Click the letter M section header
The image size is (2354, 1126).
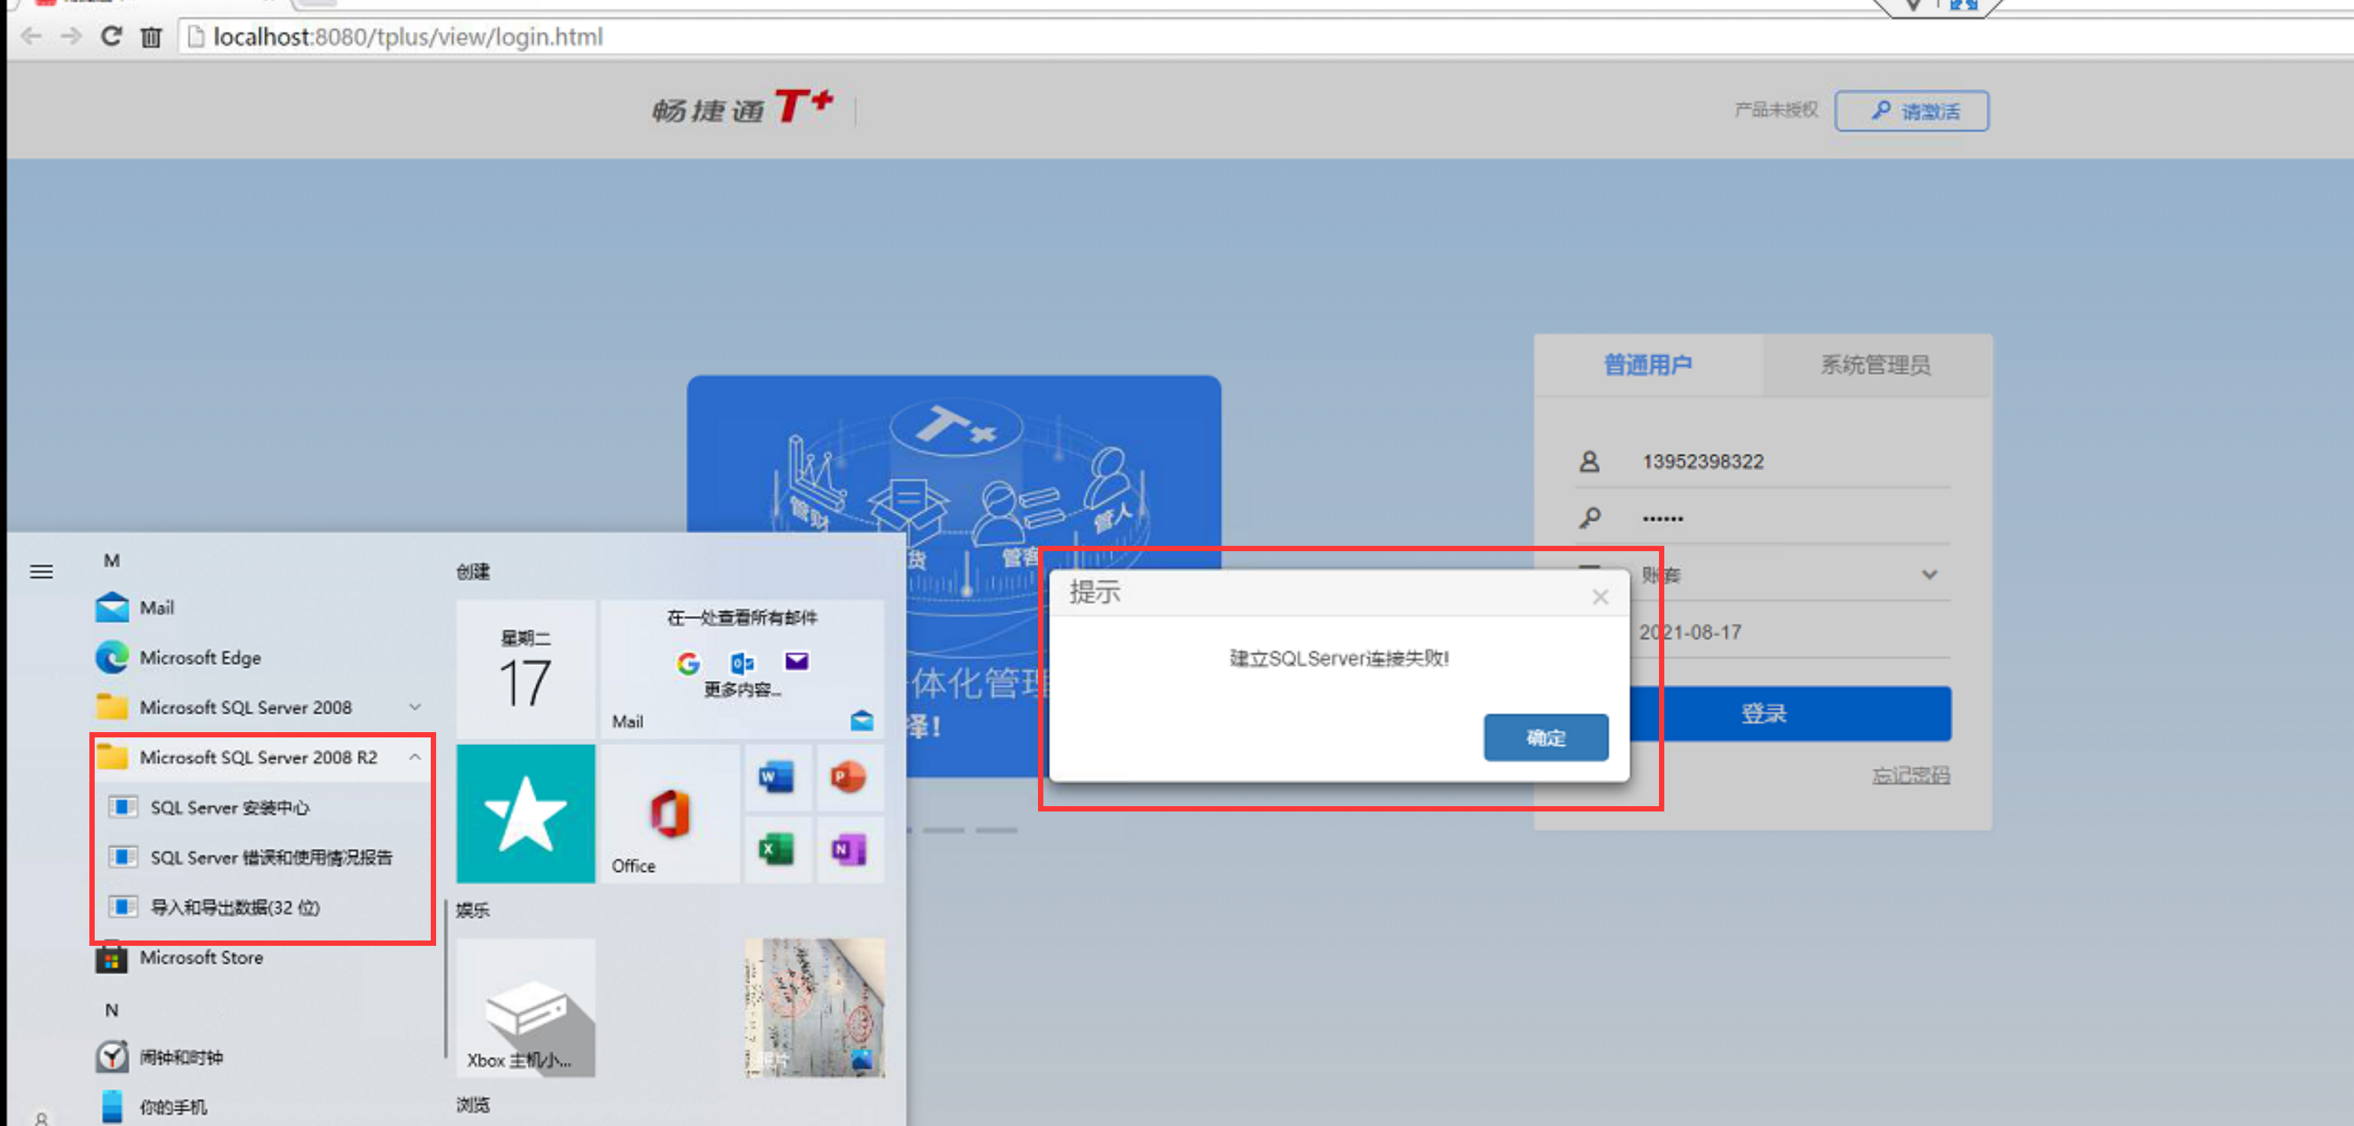click(x=112, y=560)
